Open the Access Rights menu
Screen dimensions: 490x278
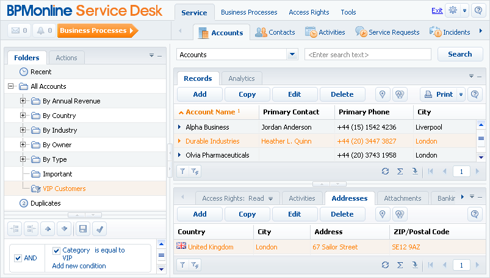pyautogui.click(x=309, y=12)
